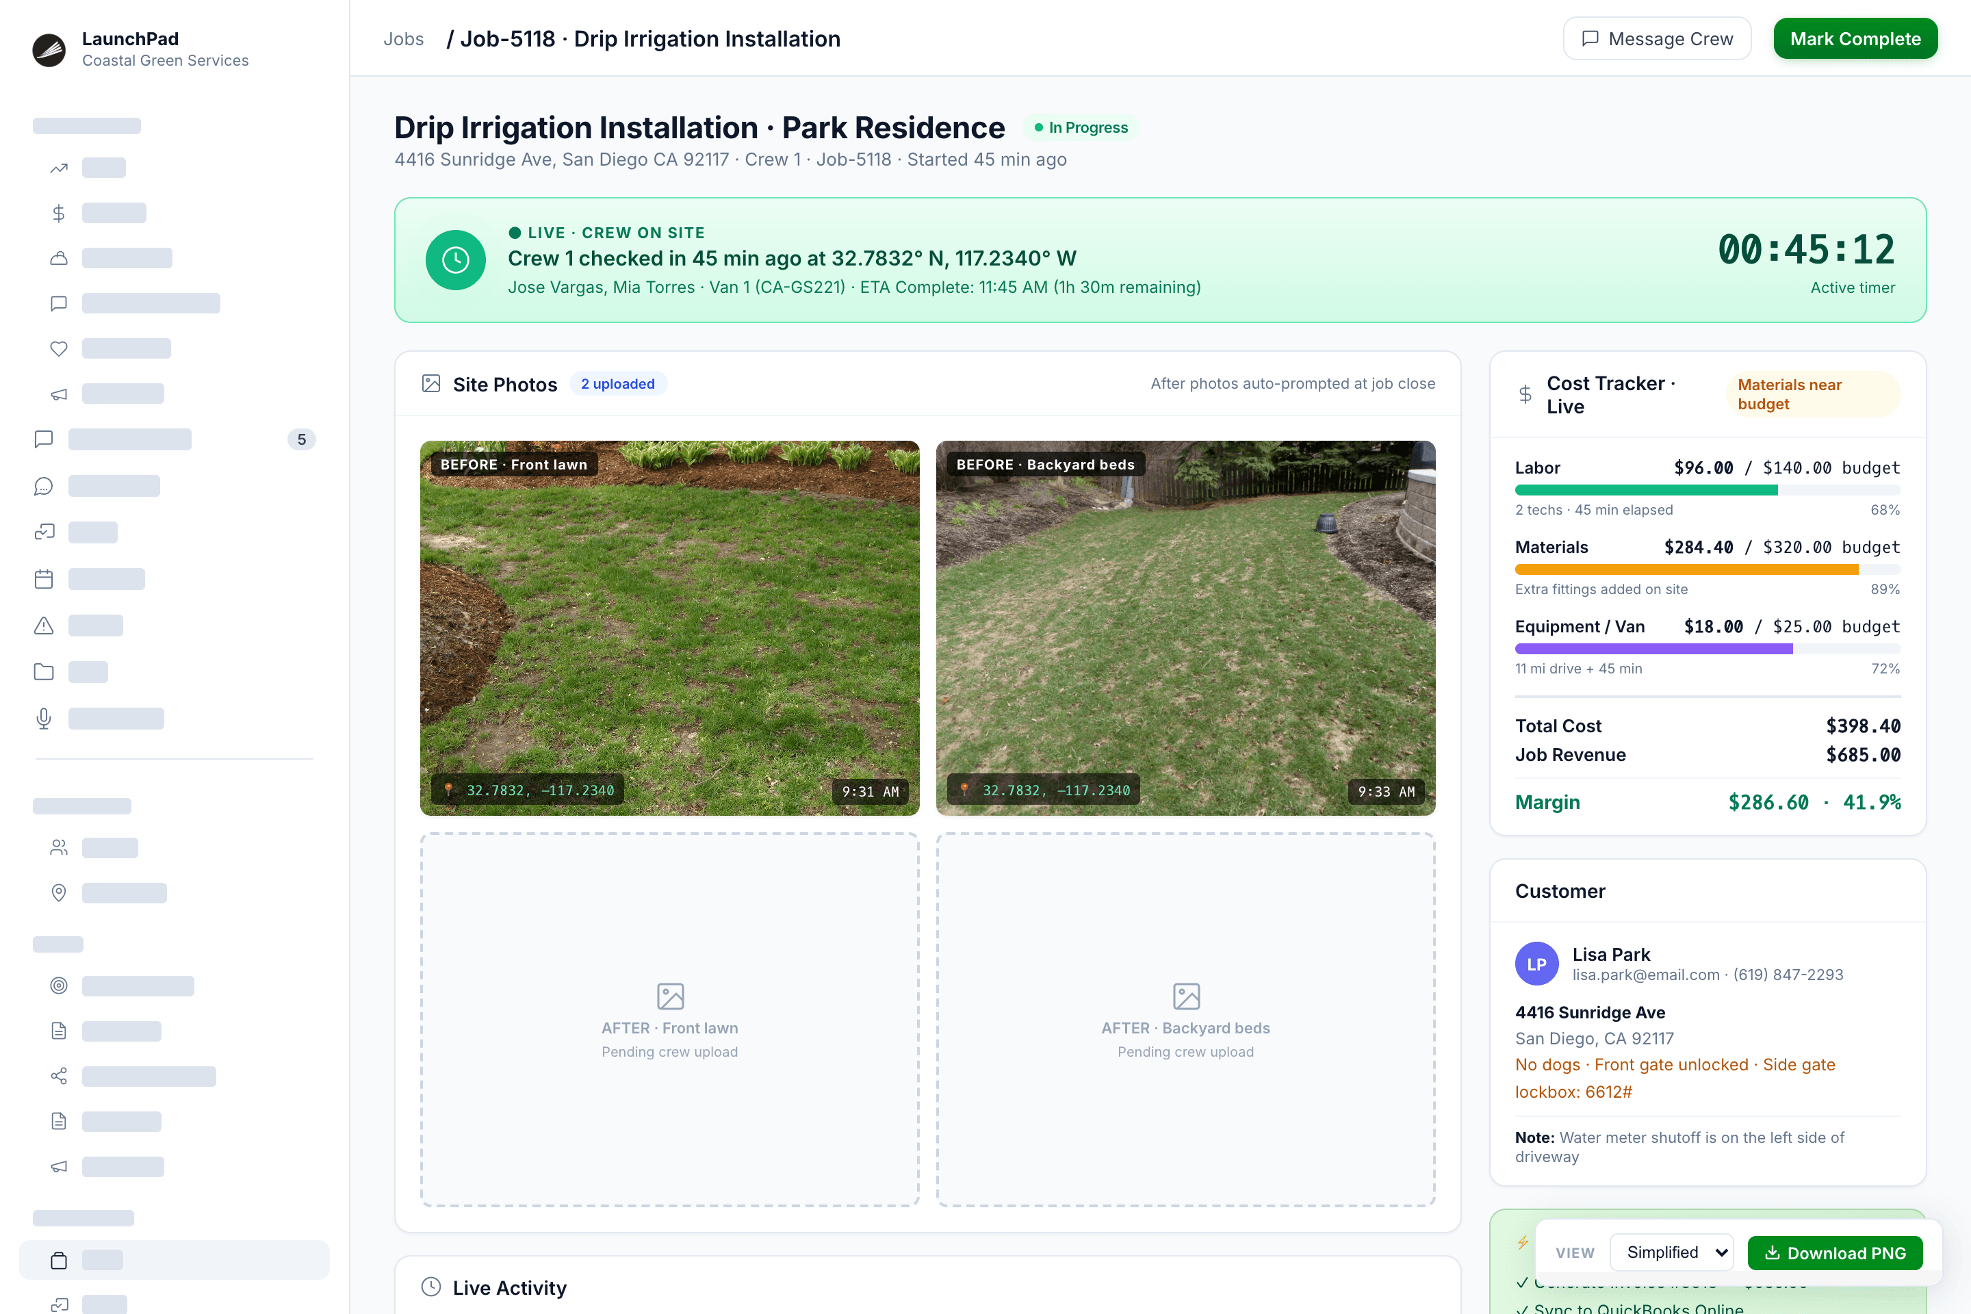Viewport: 1971px width, 1314px height.
Task: Click the dollar sign sidebar icon
Action: pyautogui.click(x=59, y=214)
